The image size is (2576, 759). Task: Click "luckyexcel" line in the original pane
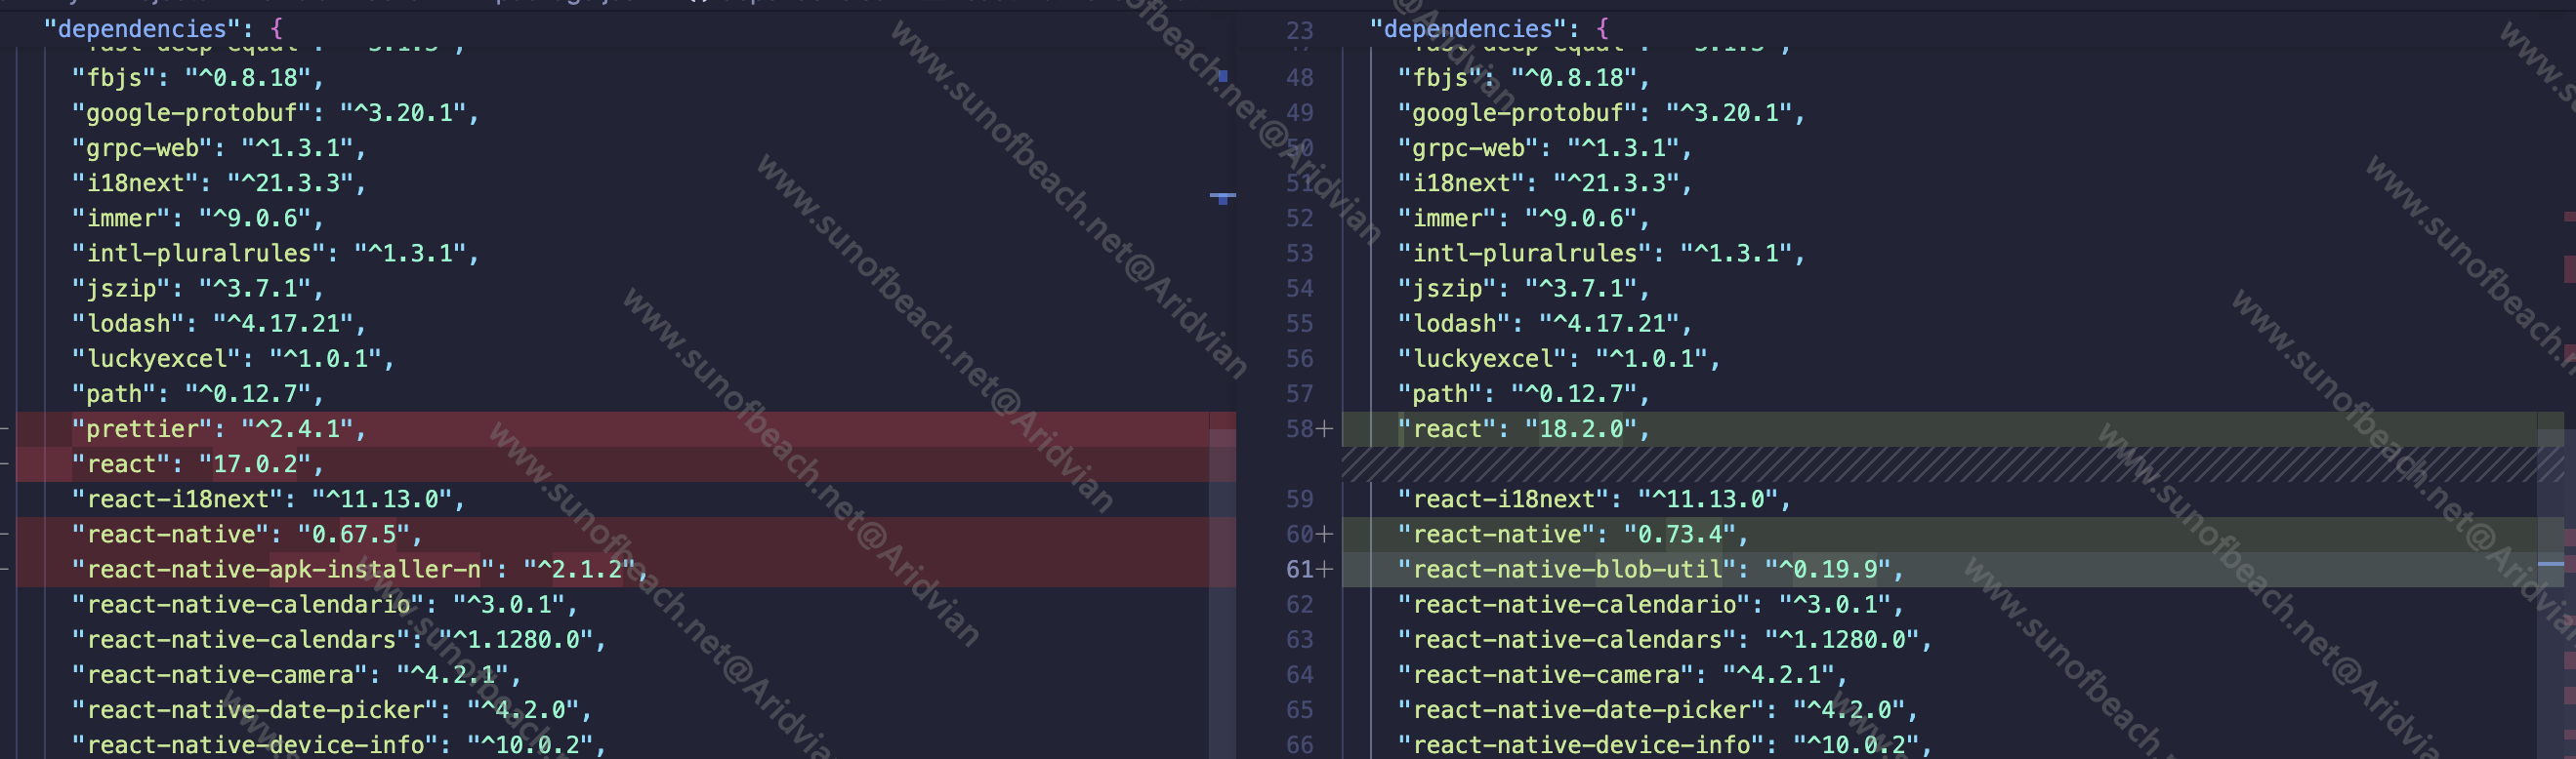click(x=233, y=359)
